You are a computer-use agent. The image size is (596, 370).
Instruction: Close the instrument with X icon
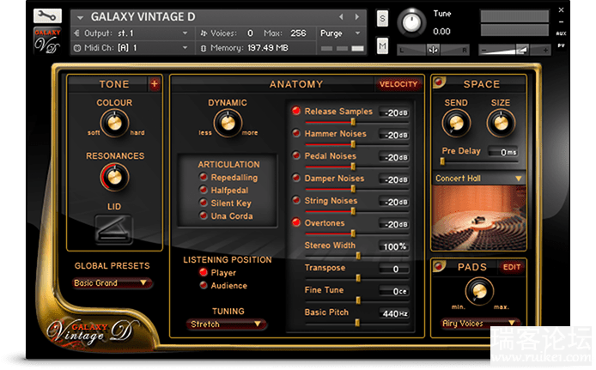pyautogui.click(x=561, y=10)
